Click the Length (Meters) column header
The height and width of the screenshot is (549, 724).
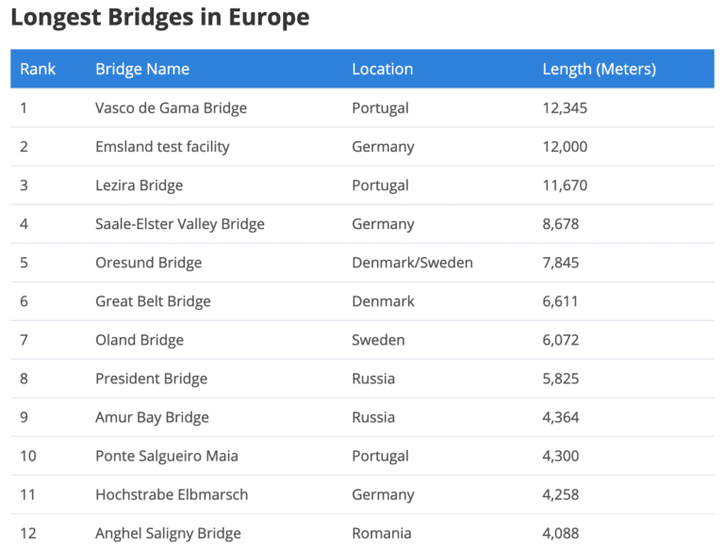tap(599, 69)
